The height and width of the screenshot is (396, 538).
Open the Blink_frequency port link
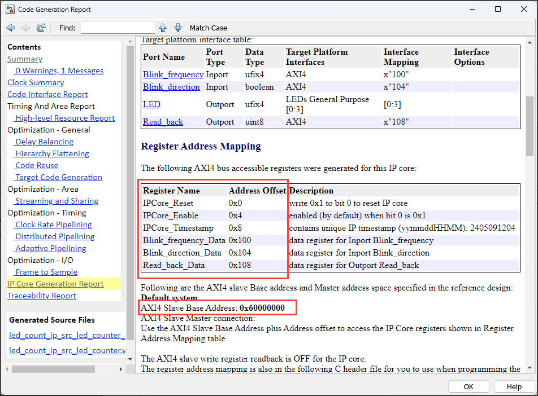pos(173,74)
